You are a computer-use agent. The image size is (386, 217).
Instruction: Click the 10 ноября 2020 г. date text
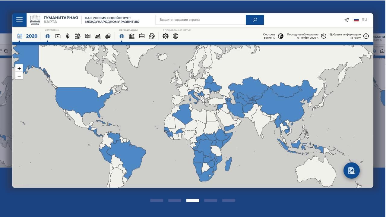point(307,38)
